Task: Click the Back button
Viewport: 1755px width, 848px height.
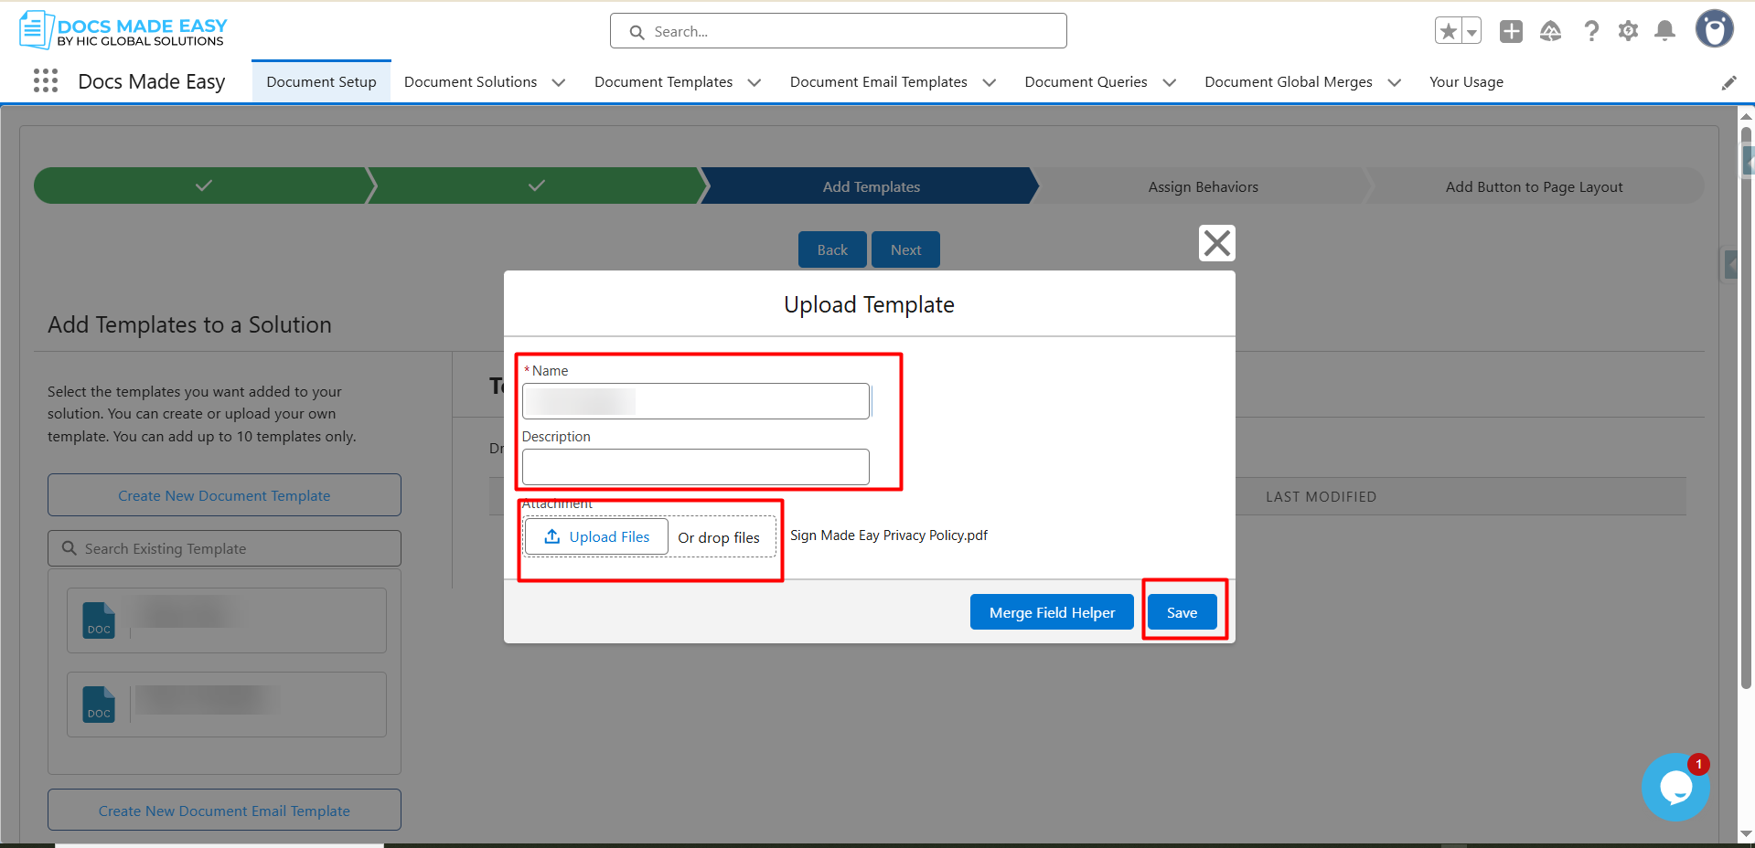Action: click(832, 249)
